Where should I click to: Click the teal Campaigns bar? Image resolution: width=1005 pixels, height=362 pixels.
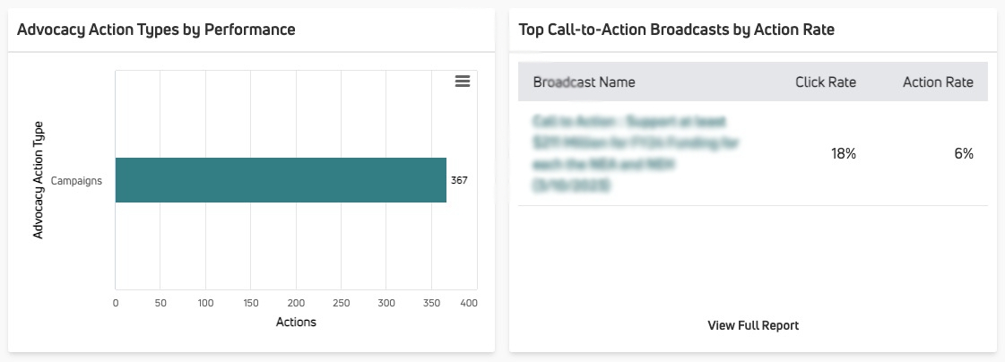click(281, 180)
